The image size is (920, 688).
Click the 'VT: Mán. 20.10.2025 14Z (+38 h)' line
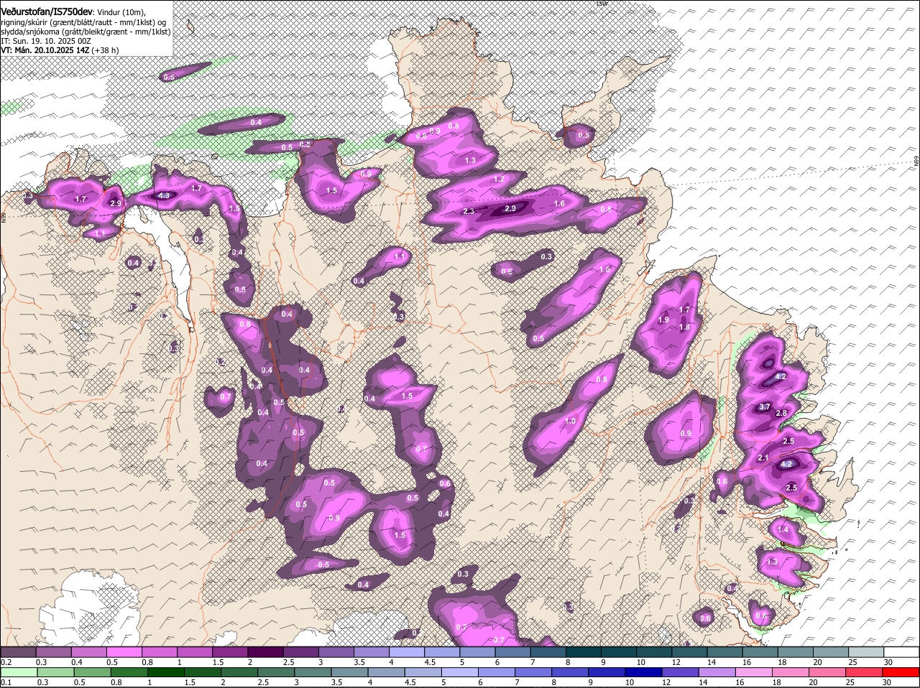60,50
